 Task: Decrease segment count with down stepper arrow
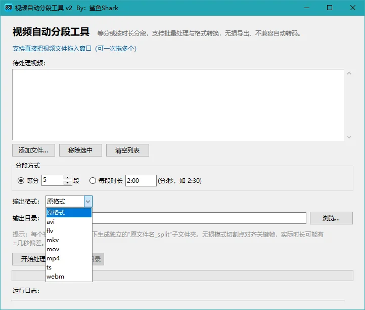(68, 183)
